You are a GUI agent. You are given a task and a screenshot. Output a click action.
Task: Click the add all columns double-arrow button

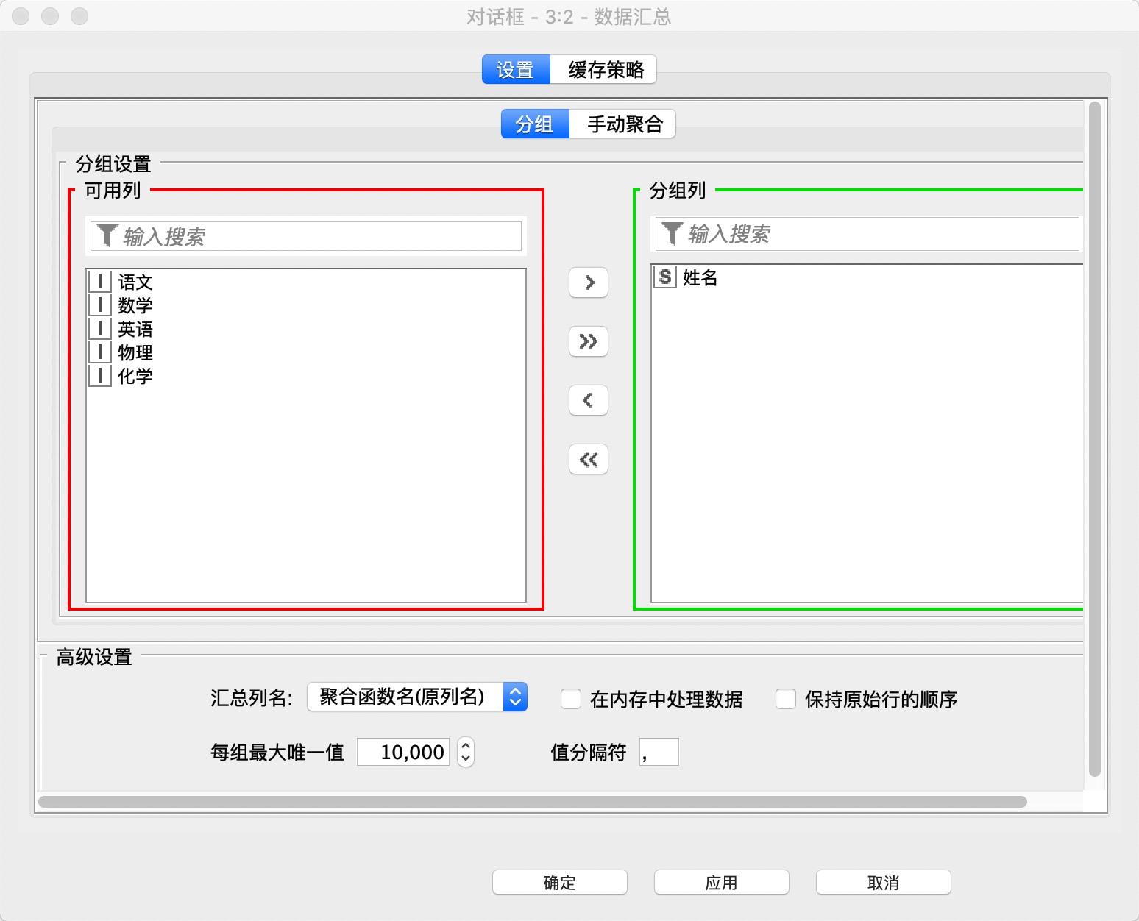(589, 341)
